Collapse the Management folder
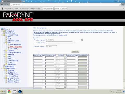 pos(2,68)
